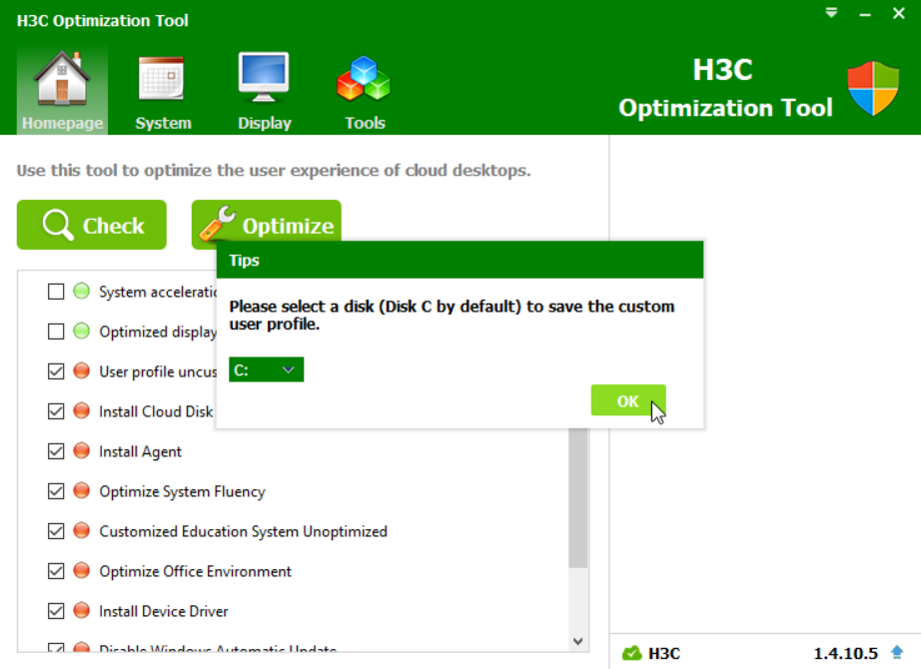Uncheck the User profile checkbox
The width and height of the screenshot is (921, 669).
coord(56,371)
